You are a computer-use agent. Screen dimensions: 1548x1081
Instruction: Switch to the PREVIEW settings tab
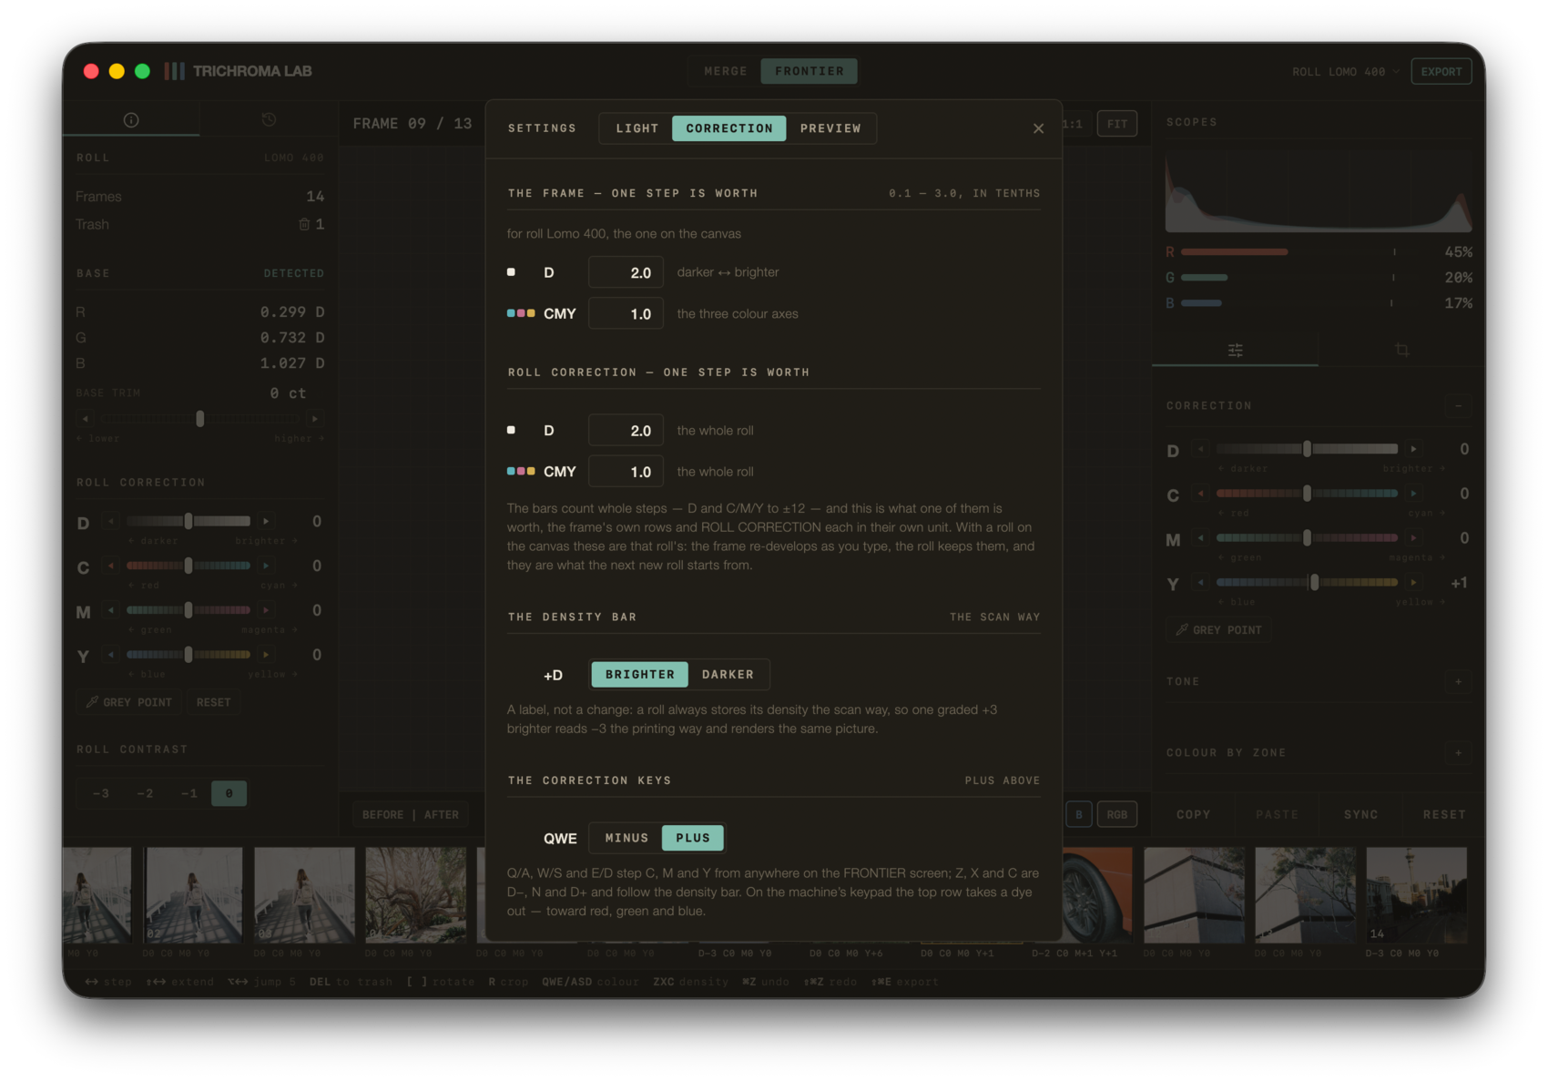point(830,128)
